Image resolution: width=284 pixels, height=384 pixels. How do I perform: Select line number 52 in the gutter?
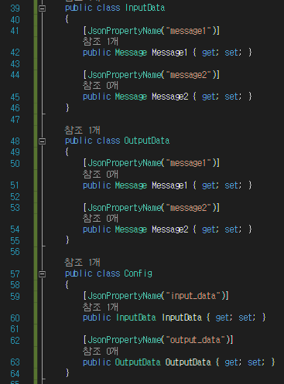coord(15,197)
